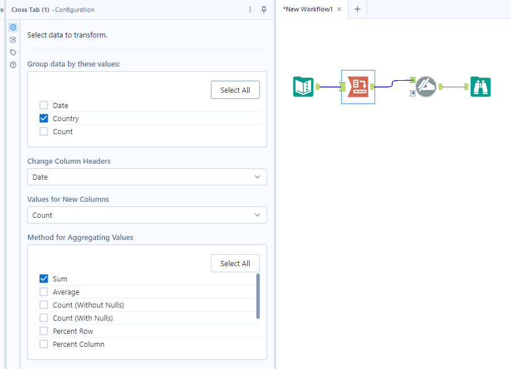511x369 pixels.
Task: Open help via the question mark sidebar icon
Action: click(x=13, y=64)
